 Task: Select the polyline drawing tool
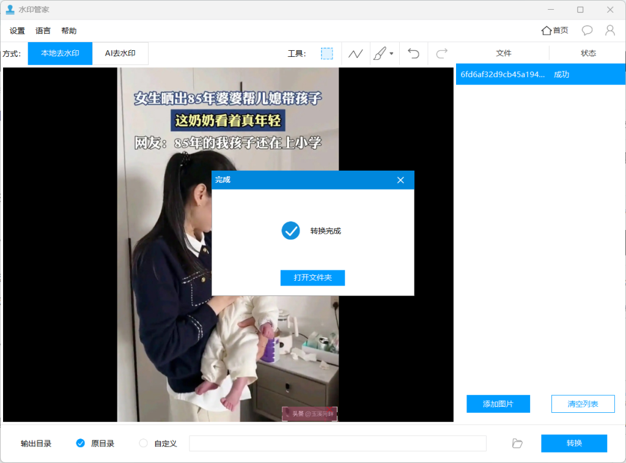pyautogui.click(x=356, y=54)
